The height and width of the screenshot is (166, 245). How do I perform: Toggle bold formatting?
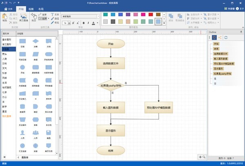tap(84, 23)
